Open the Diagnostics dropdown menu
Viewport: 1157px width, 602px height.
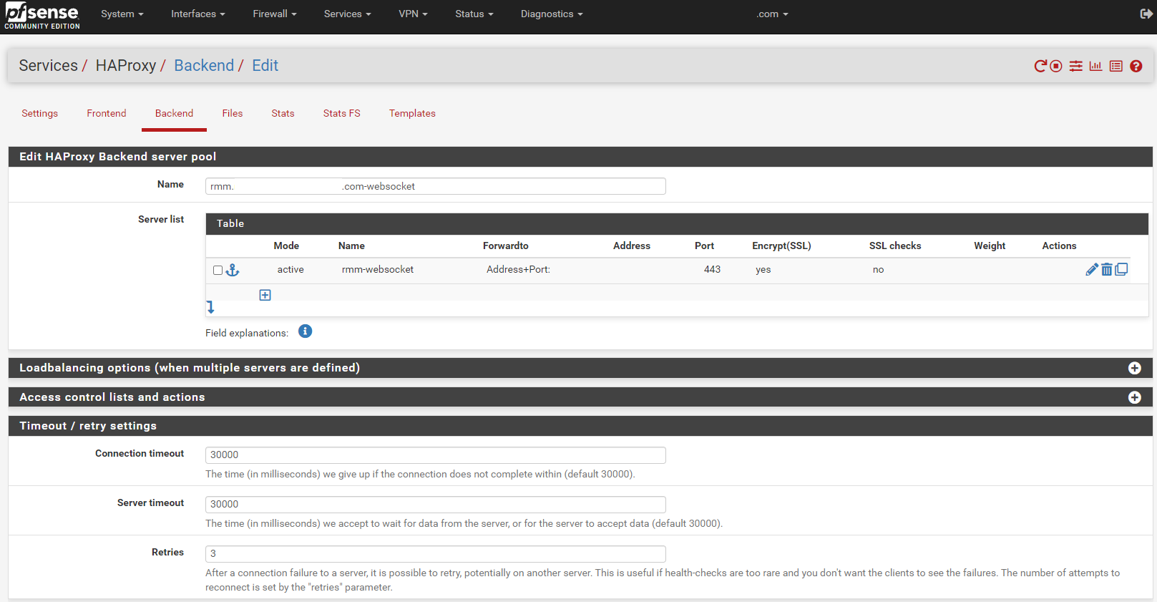tap(552, 14)
